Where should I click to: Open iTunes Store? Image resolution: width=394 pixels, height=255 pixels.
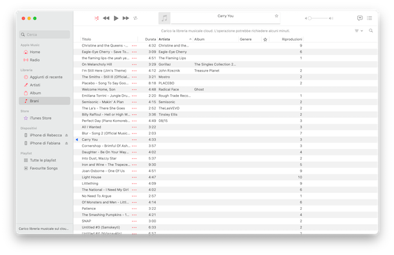45,118
